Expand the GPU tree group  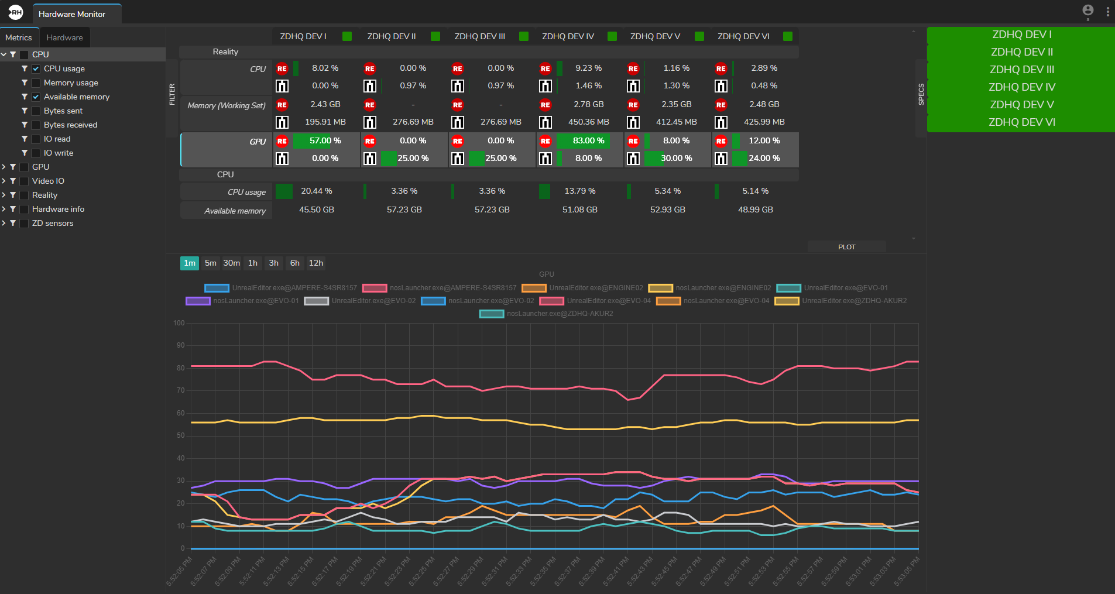coord(4,167)
